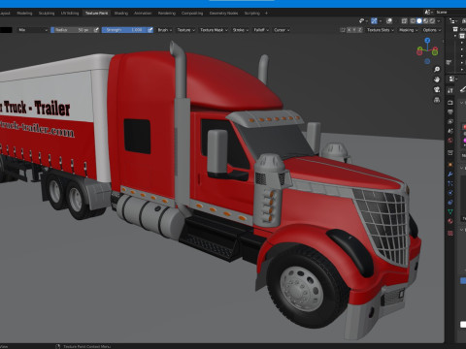466x349 pixels.
Task: Add a new workspace with the plus button
Action: pyautogui.click(x=266, y=14)
